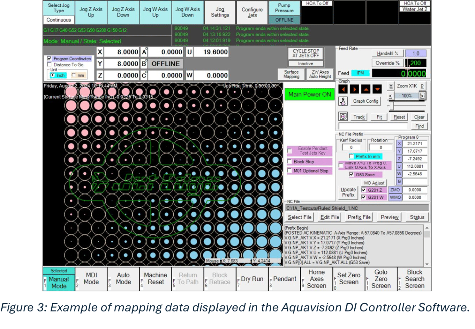475x329 pixels.
Task: Switch to MDI Mode
Action: tap(91, 279)
